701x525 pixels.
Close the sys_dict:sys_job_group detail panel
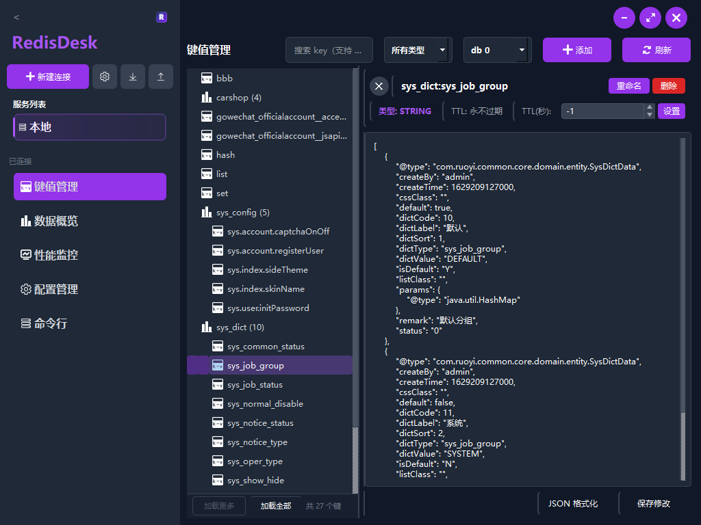pos(379,85)
